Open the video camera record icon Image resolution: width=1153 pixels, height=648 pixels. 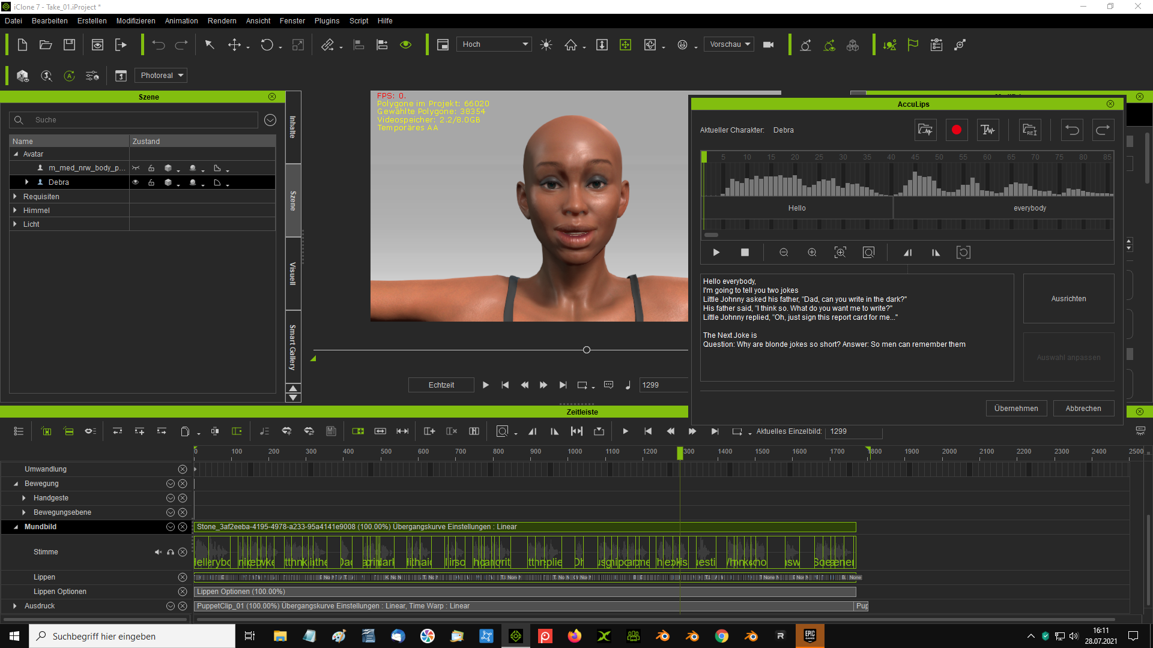coord(768,45)
